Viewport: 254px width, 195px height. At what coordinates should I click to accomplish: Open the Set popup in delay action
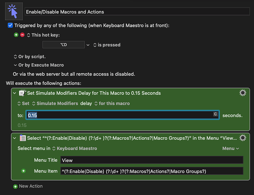point(24,104)
